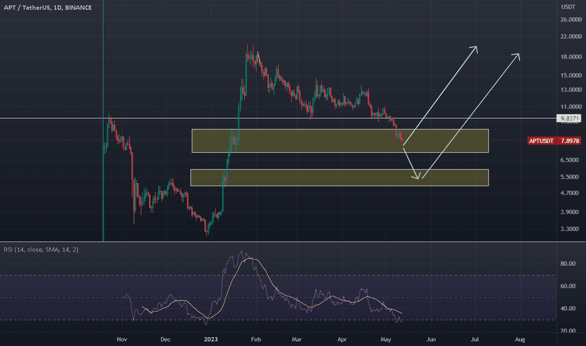Click the 15.0000 price axis label
Viewport: 586px width, 346px height.
pos(571,75)
